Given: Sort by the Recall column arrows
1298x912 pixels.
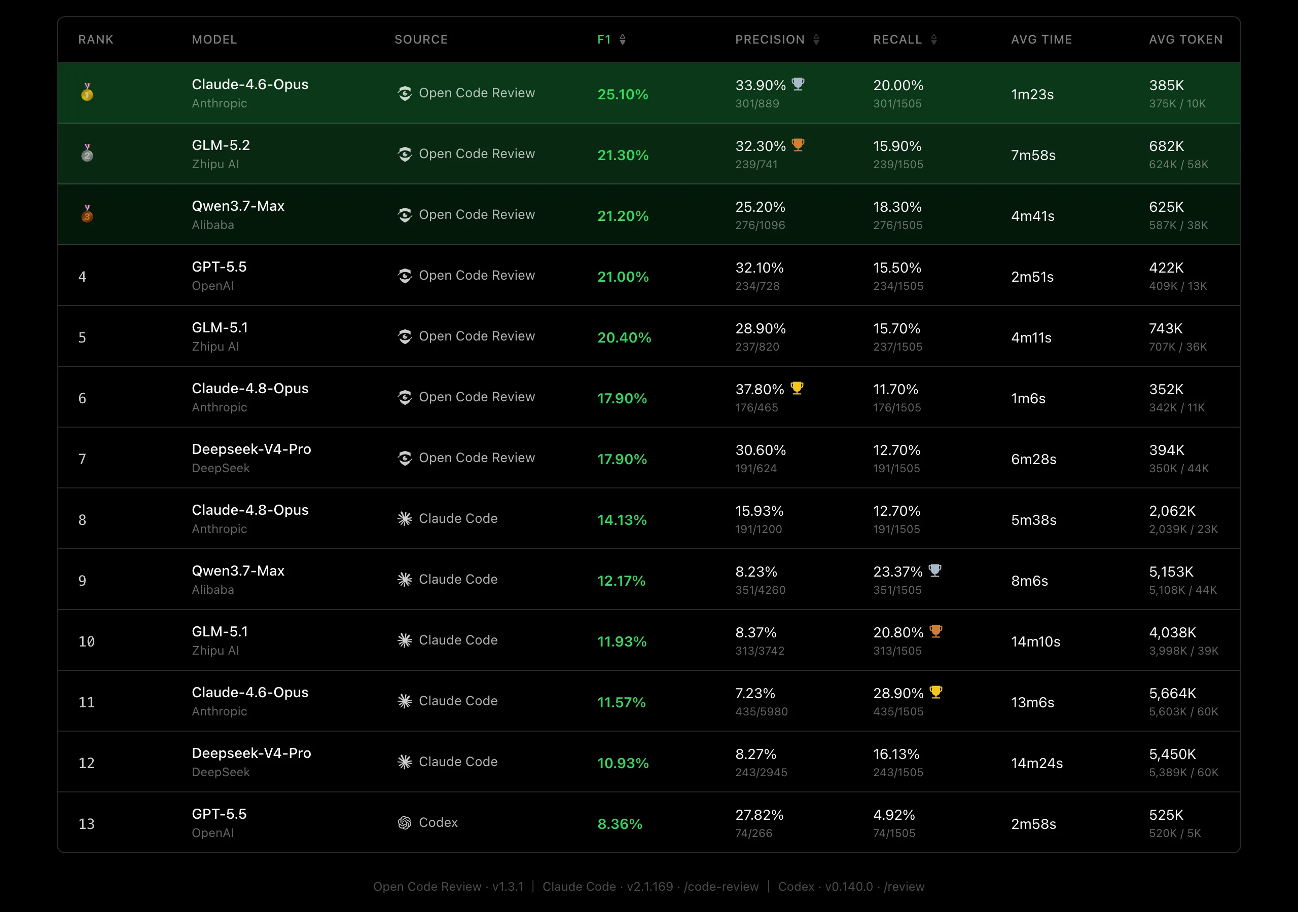Looking at the screenshot, I should (x=933, y=40).
